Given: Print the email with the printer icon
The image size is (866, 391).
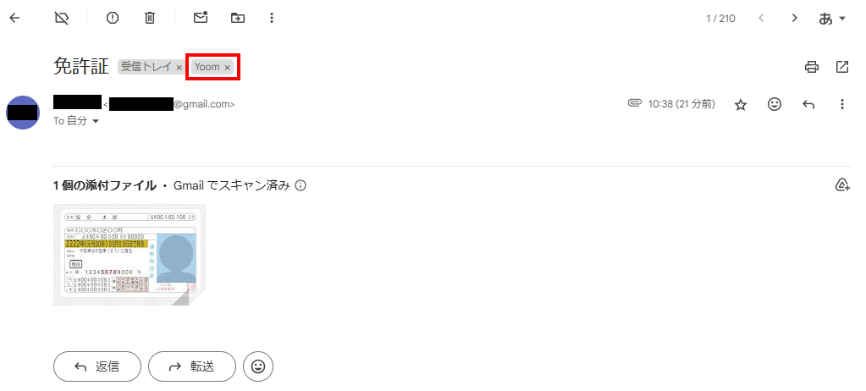Looking at the screenshot, I should [x=811, y=68].
